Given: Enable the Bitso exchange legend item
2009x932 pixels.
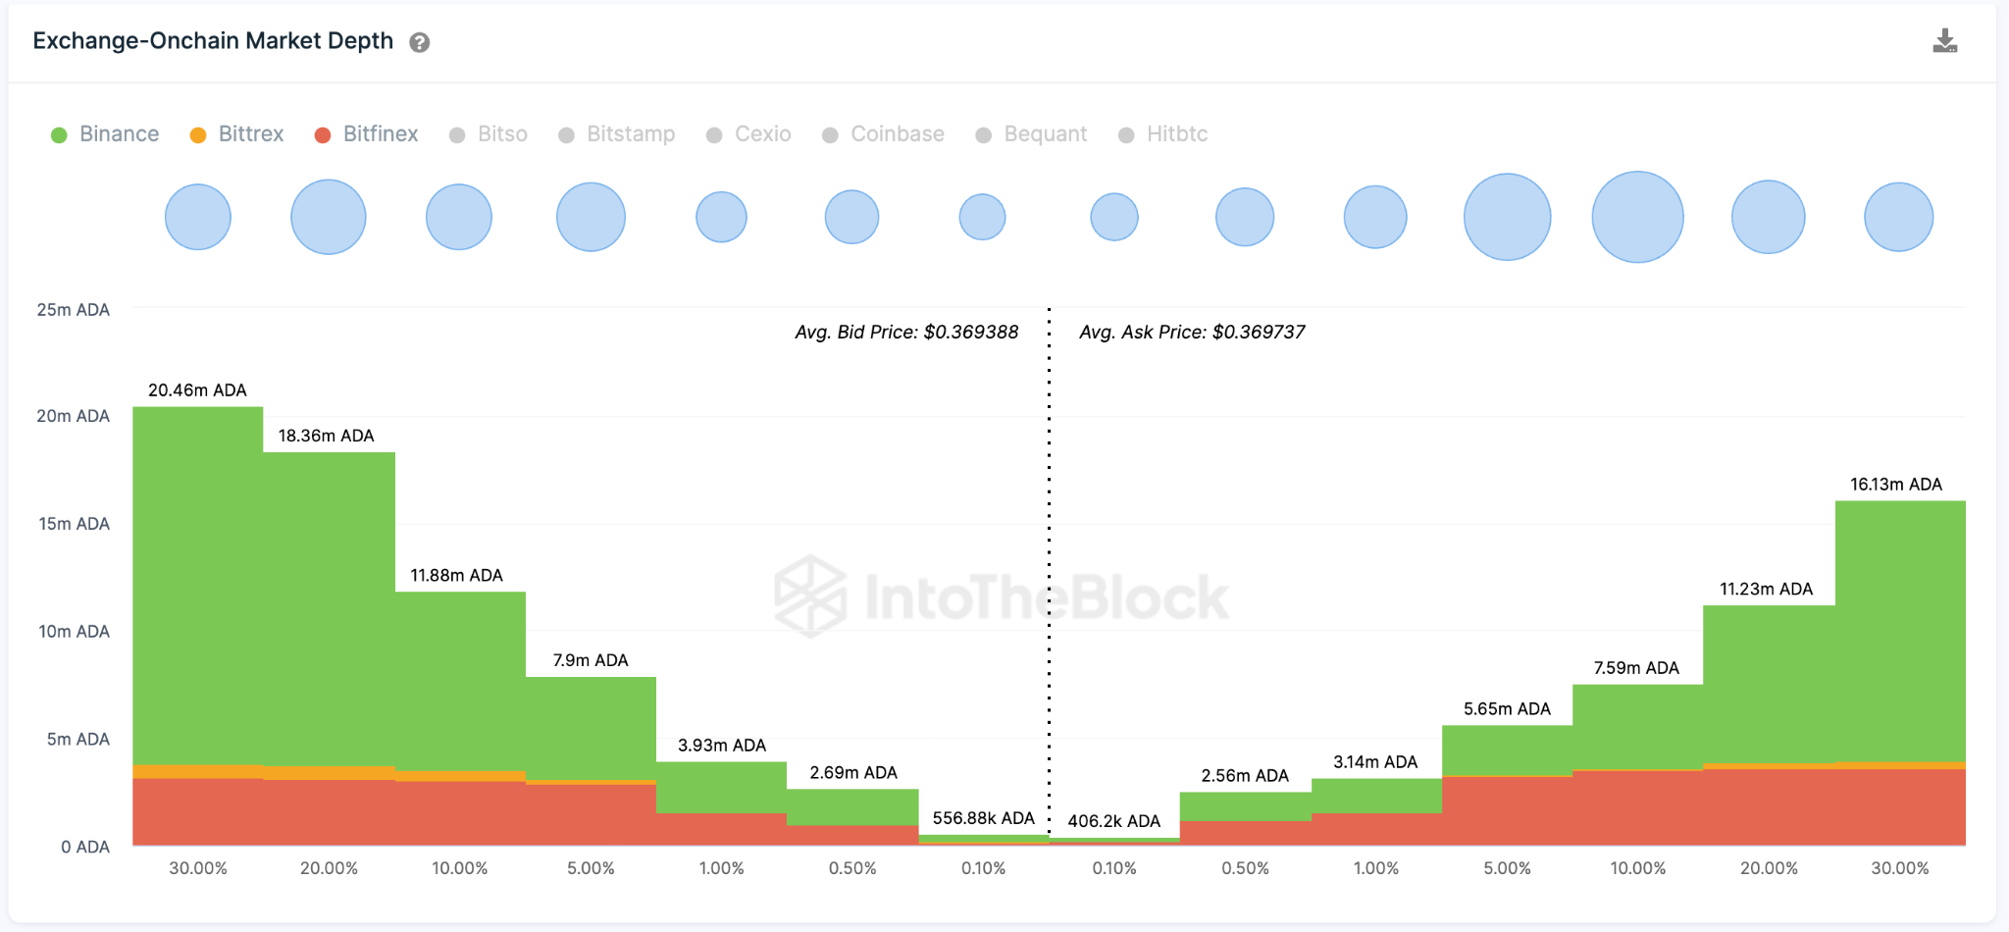Looking at the screenshot, I should click(489, 134).
